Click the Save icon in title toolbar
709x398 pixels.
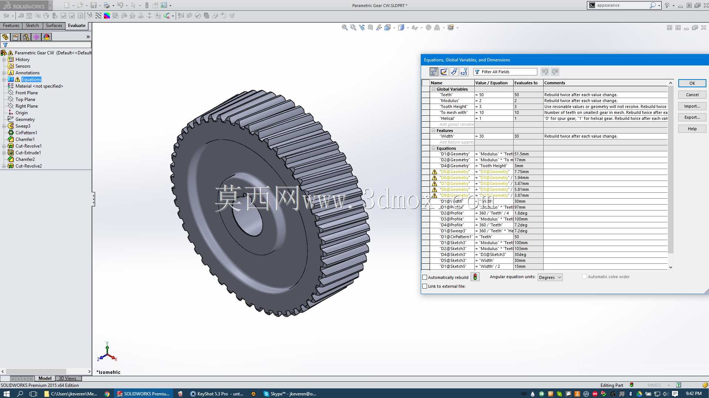pyautogui.click(x=93, y=5)
